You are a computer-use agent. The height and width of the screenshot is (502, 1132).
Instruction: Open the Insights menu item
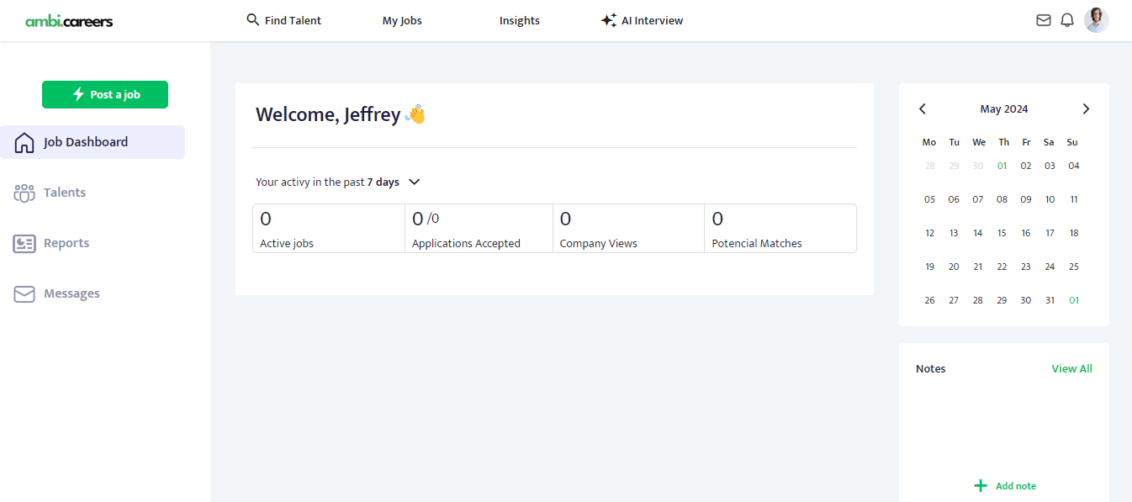click(519, 20)
